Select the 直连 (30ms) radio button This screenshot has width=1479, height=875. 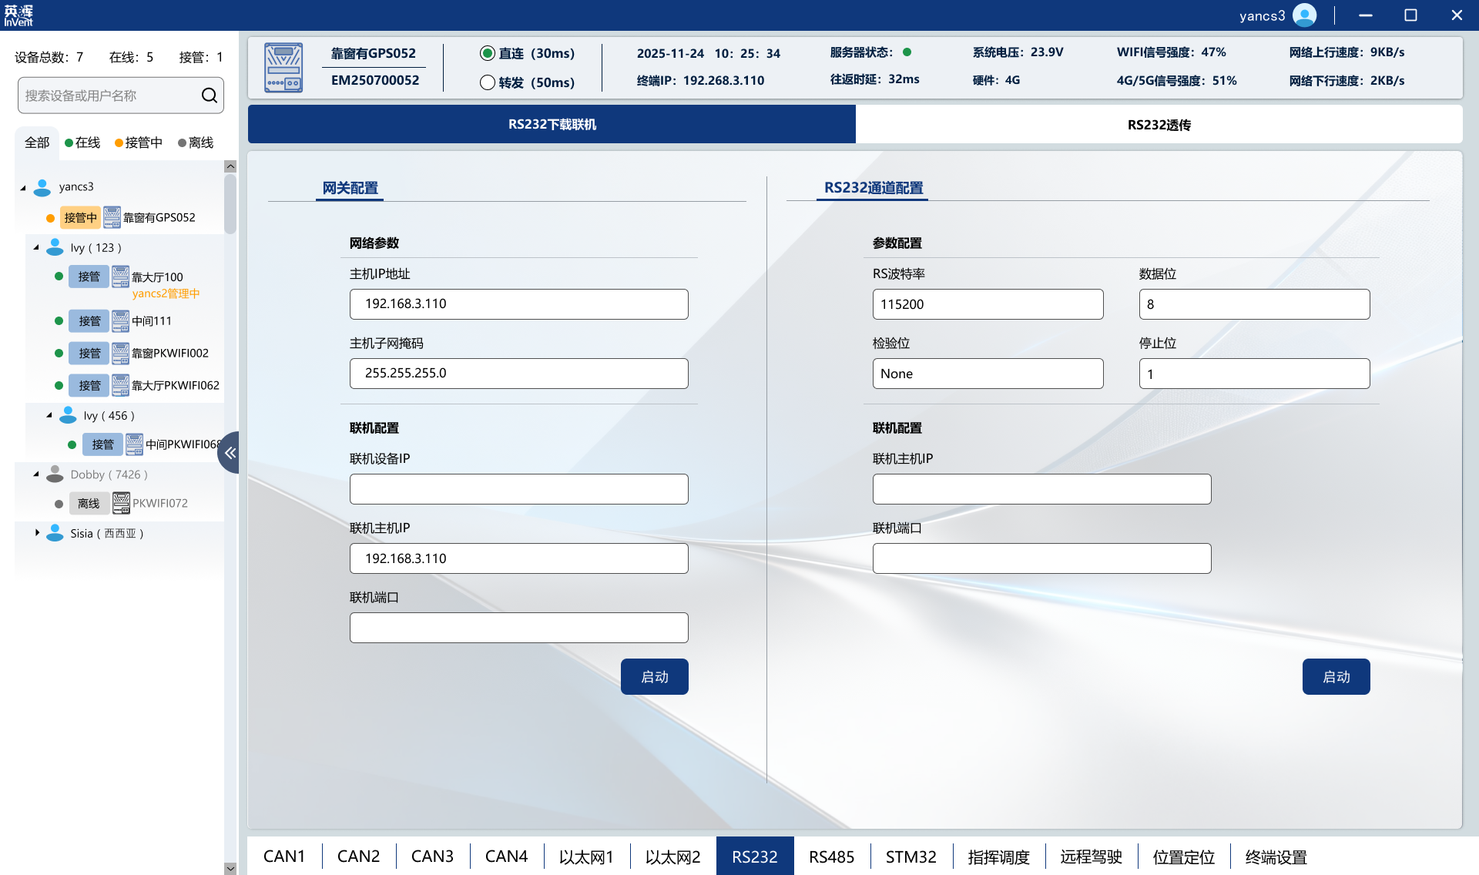tap(487, 53)
